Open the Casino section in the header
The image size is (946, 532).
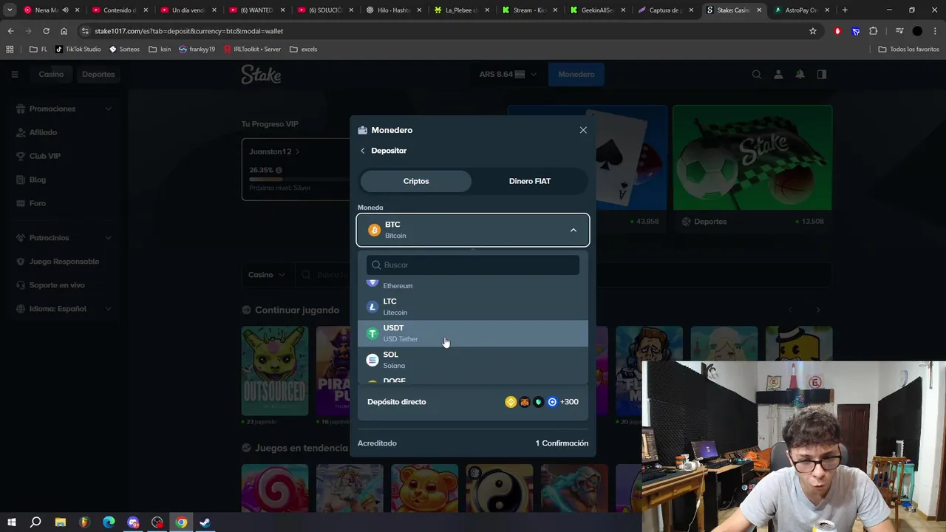[51, 74]
